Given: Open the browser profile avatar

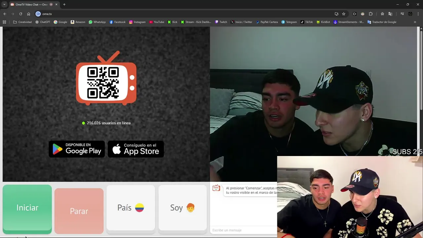Looking at the screenshot, I should [x=410, y=14].
